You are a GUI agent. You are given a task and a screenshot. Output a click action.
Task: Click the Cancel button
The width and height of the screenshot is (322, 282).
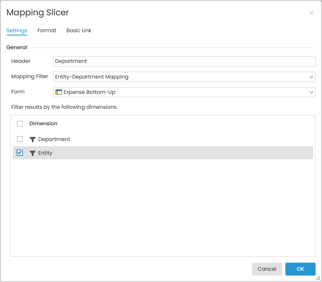tap(267, 269)
